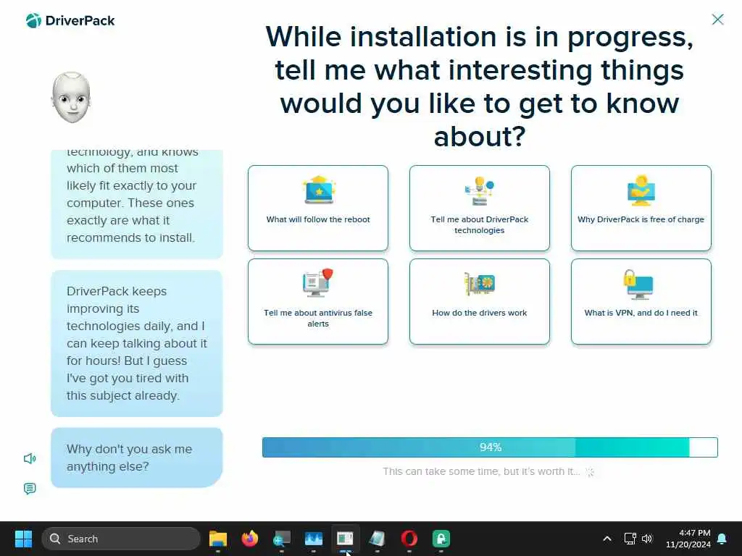Click the spinner next to status text
The width and height of the screenshot is (742, 556).
click(x=590, y=471)
